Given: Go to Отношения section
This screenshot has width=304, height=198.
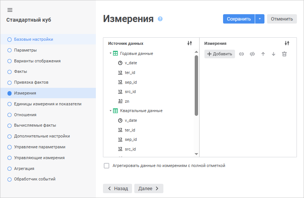Looking at the screenshot, I should [x=25, y=115].
